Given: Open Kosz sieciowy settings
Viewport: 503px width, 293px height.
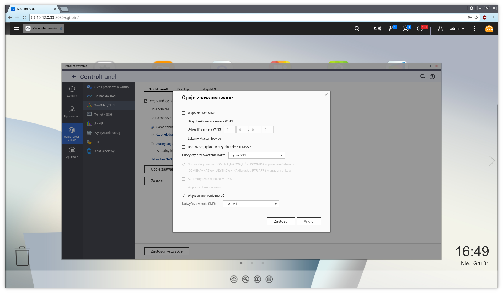Looking at the screenshot, I should tap(104, 151).
